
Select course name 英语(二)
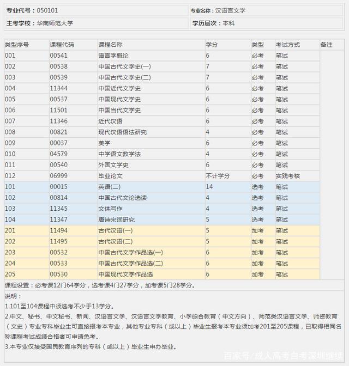(x=110, y=187)
